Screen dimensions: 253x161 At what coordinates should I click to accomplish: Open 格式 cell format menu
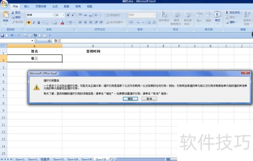[218, 18]
